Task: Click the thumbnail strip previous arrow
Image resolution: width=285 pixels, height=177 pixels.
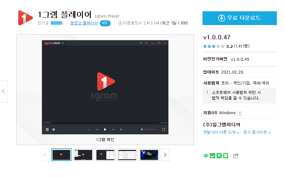Action: coord(45,155)
